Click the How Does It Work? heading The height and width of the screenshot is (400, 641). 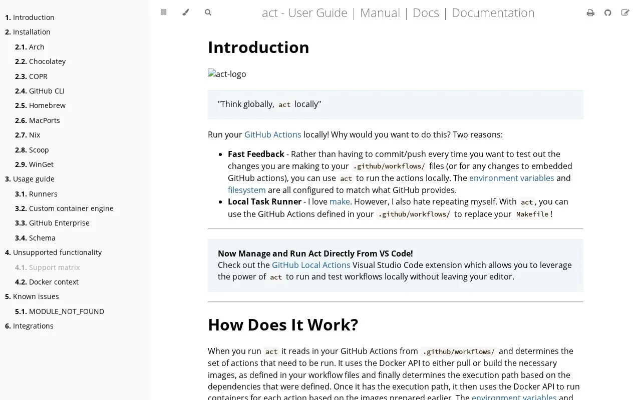283,324
